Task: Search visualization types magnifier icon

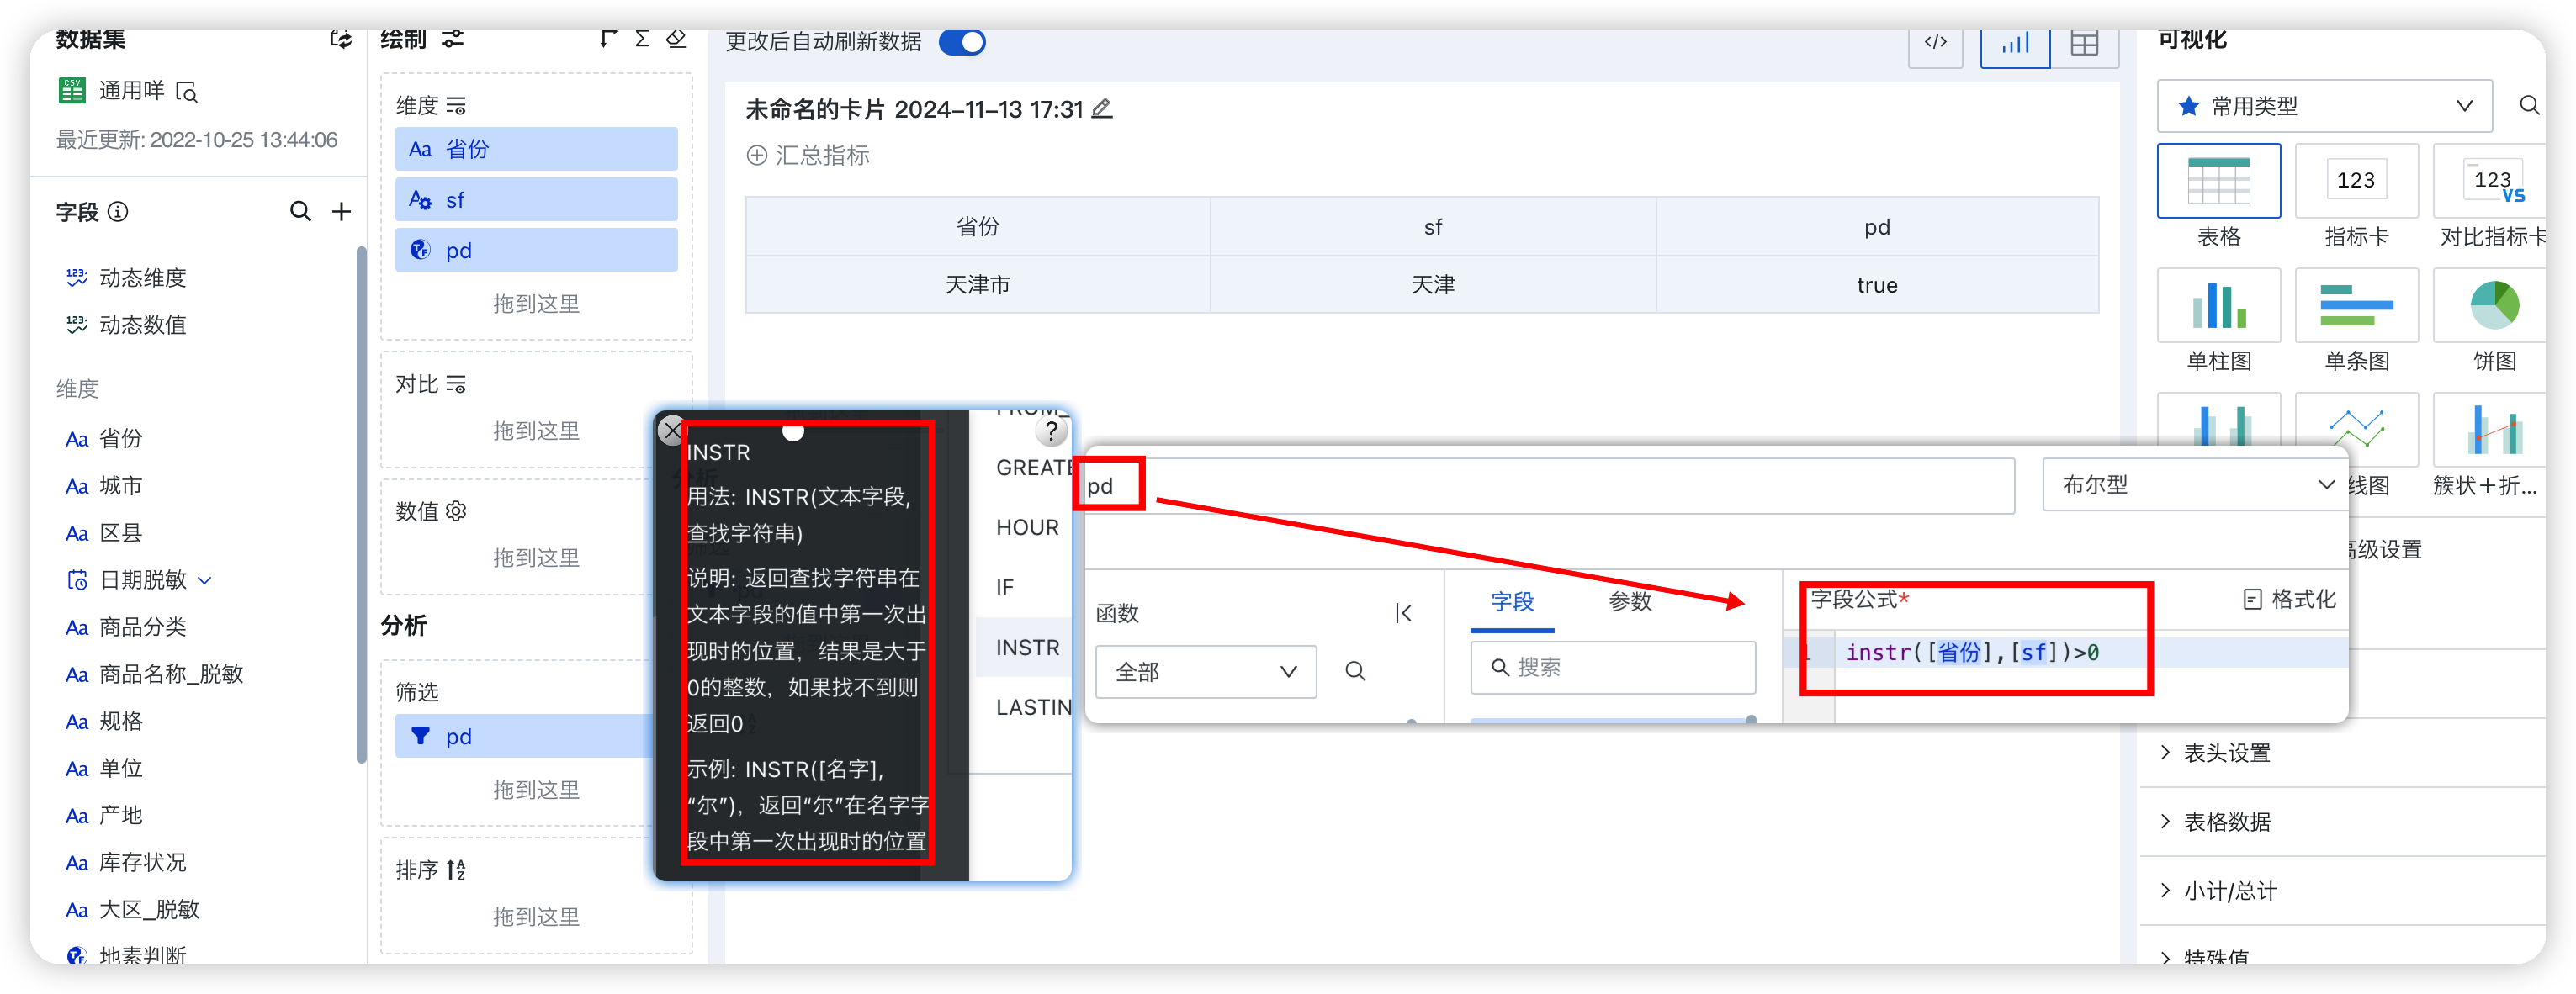Action: coord(2528,106)
